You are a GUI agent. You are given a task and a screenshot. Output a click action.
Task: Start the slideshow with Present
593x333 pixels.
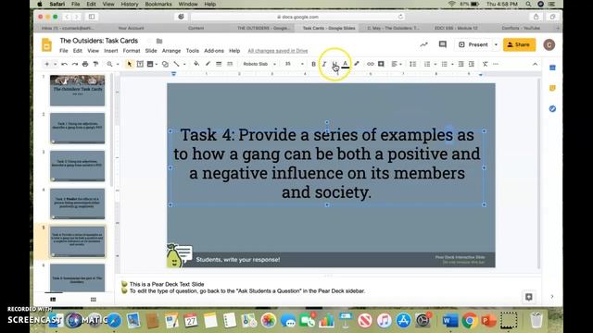473,44
